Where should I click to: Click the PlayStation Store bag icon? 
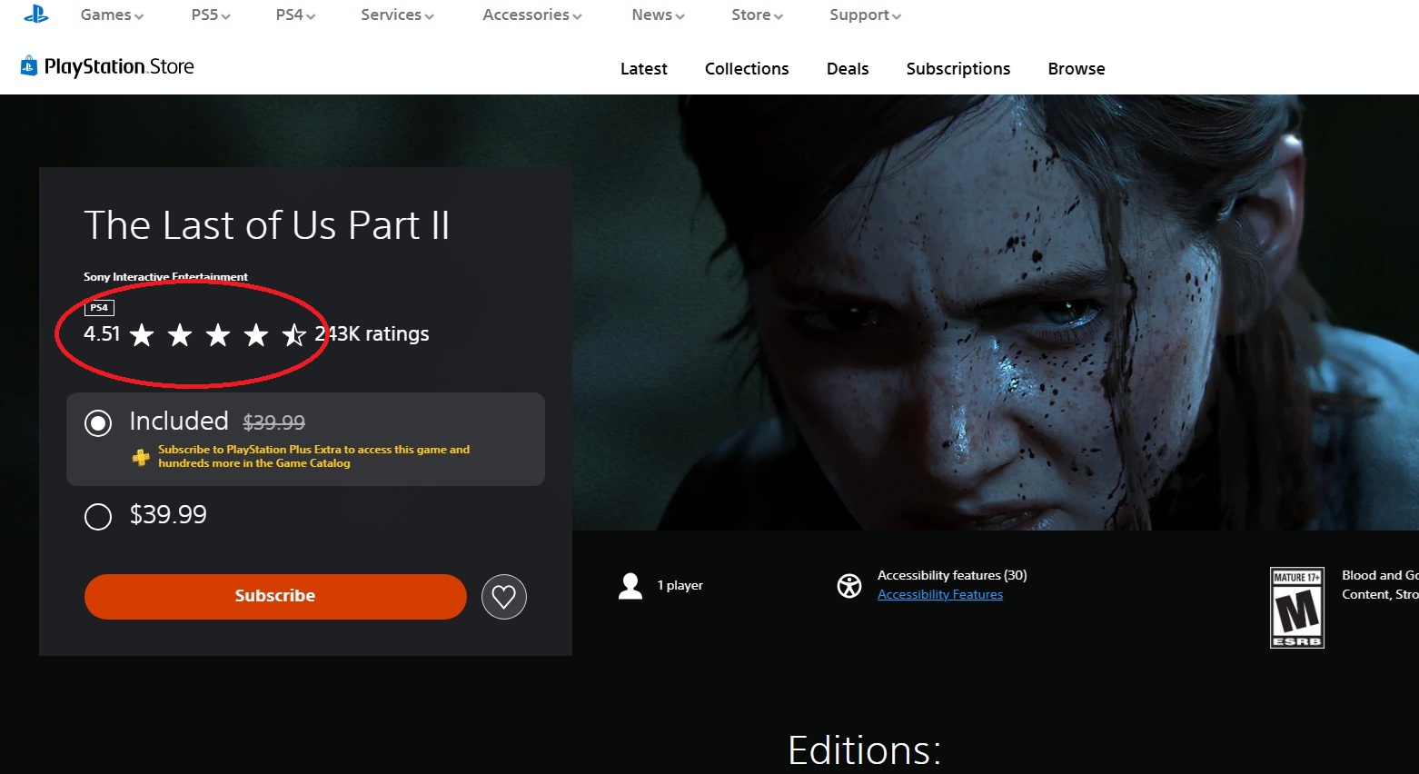click(29, 65)
